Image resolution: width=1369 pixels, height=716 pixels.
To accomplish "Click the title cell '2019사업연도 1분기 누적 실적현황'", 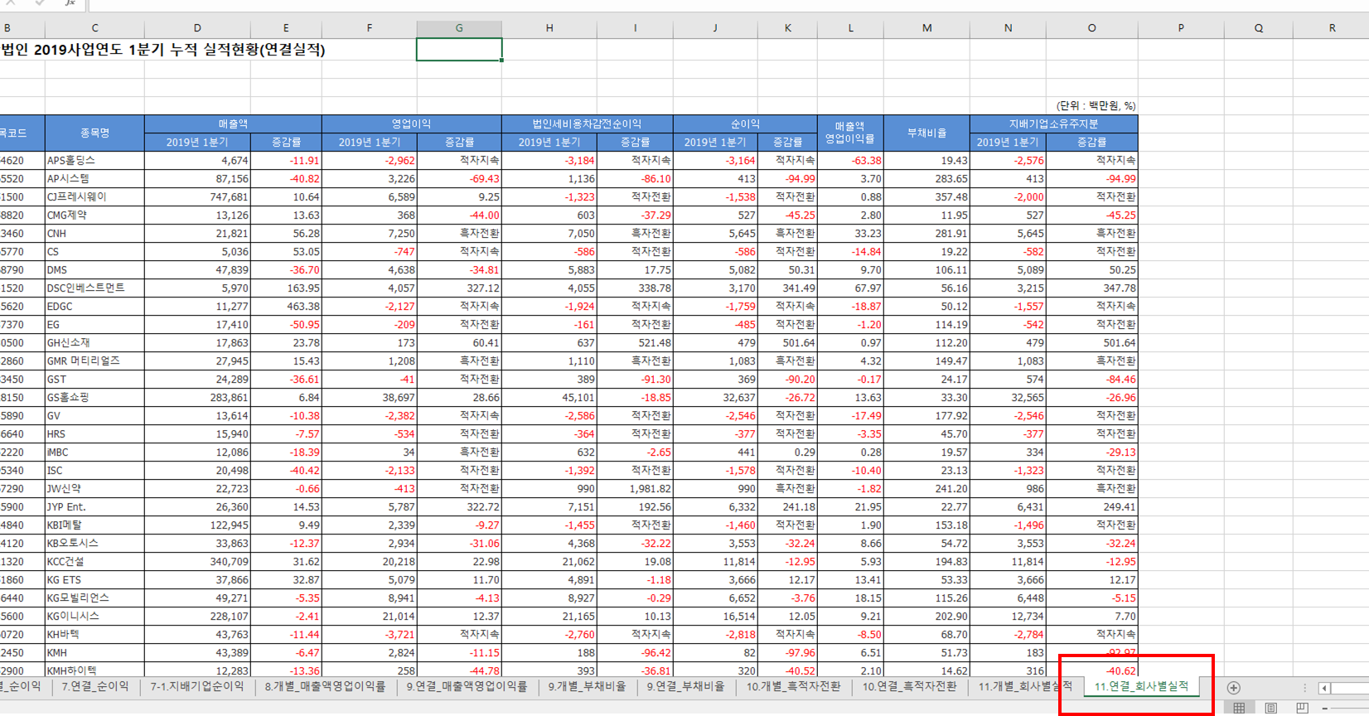I will pos(162,50).
